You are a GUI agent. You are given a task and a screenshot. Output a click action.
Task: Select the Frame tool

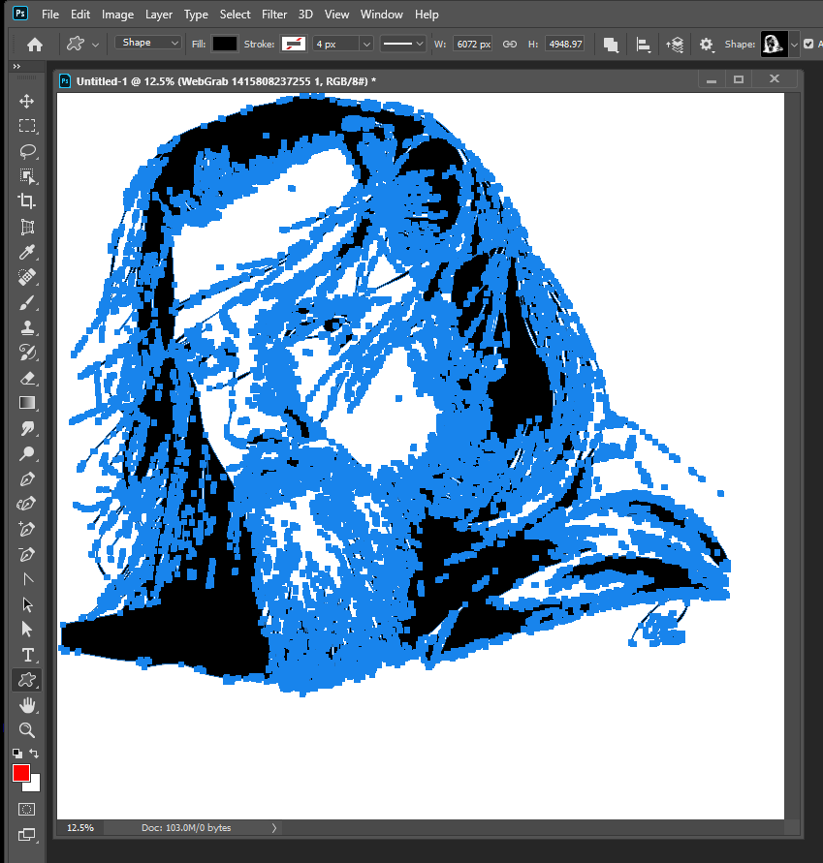point(26,227)
